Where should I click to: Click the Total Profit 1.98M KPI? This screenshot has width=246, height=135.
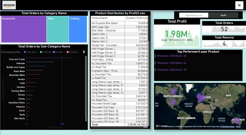[176, 34]
